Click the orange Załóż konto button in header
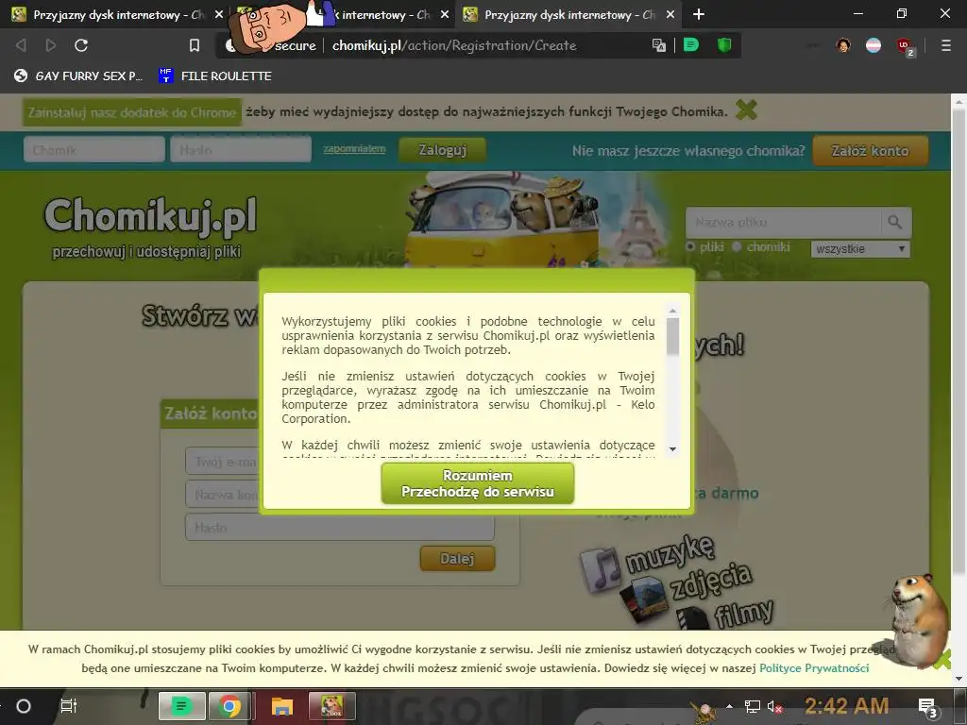The image size is (967, 725). point(870,150)
